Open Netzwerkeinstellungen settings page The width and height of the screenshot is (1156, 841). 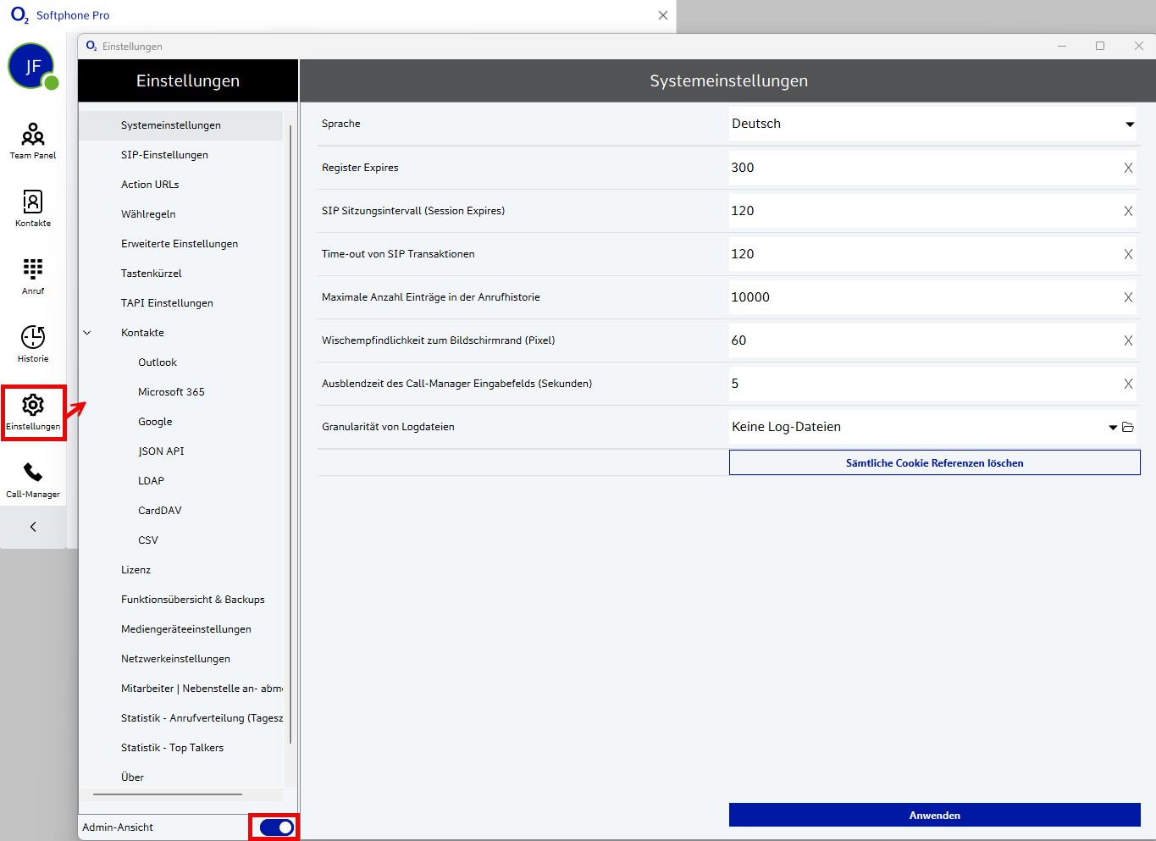pos(175,659)
